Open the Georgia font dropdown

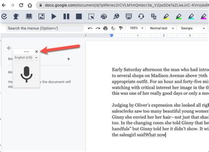click(x=193, y=28)
